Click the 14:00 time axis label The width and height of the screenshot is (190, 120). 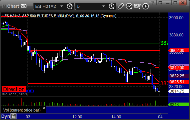point(116,117)
